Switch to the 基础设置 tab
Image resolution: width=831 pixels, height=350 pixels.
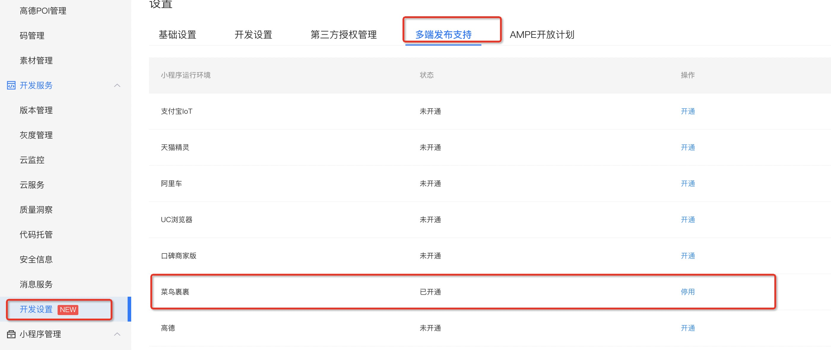pyautogui.click(x=177, y=34)
